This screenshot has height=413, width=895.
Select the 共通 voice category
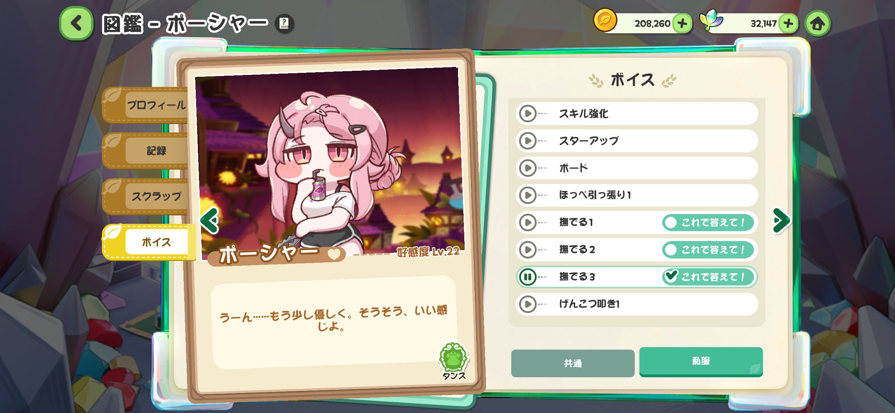[x=573, y=363]
